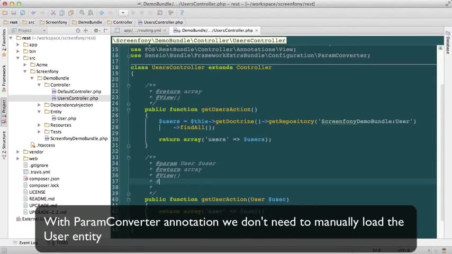Expand the vendor folder
This screenshot has height=254, width=452.
(x=18, y=152)
